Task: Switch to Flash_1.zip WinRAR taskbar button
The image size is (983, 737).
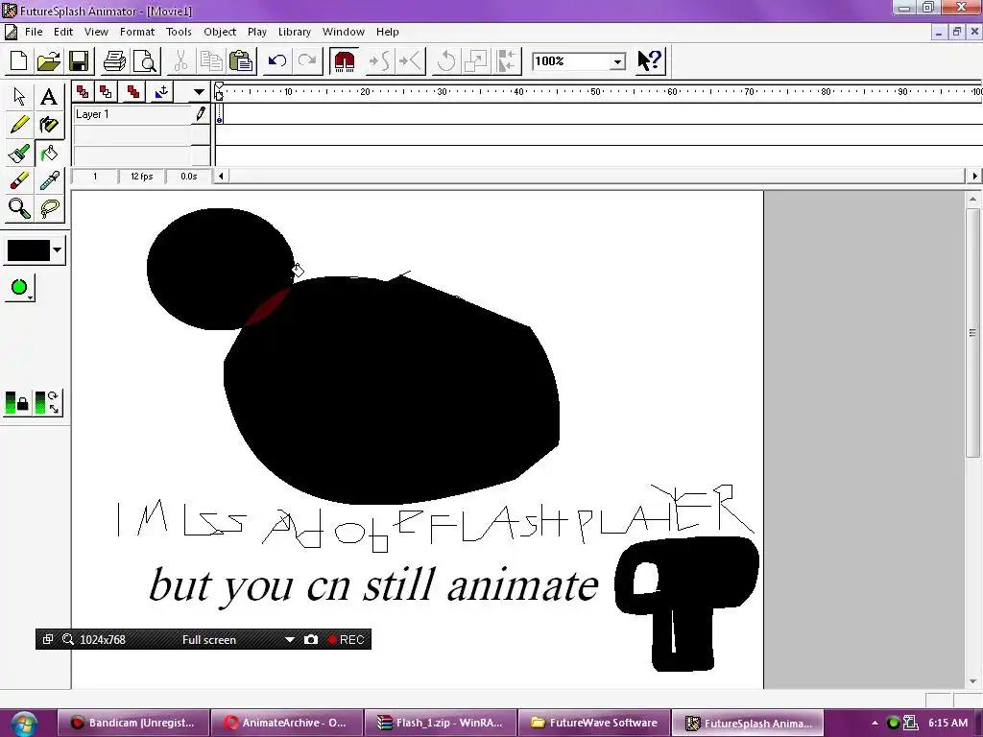Action: pyautogui.click(x=441, y=723)
